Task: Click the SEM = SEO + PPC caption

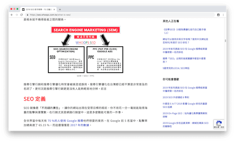Action: 86,76
